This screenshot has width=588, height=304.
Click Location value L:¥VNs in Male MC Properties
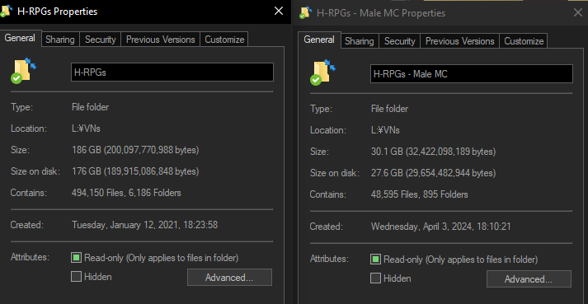tap(385, 130)
